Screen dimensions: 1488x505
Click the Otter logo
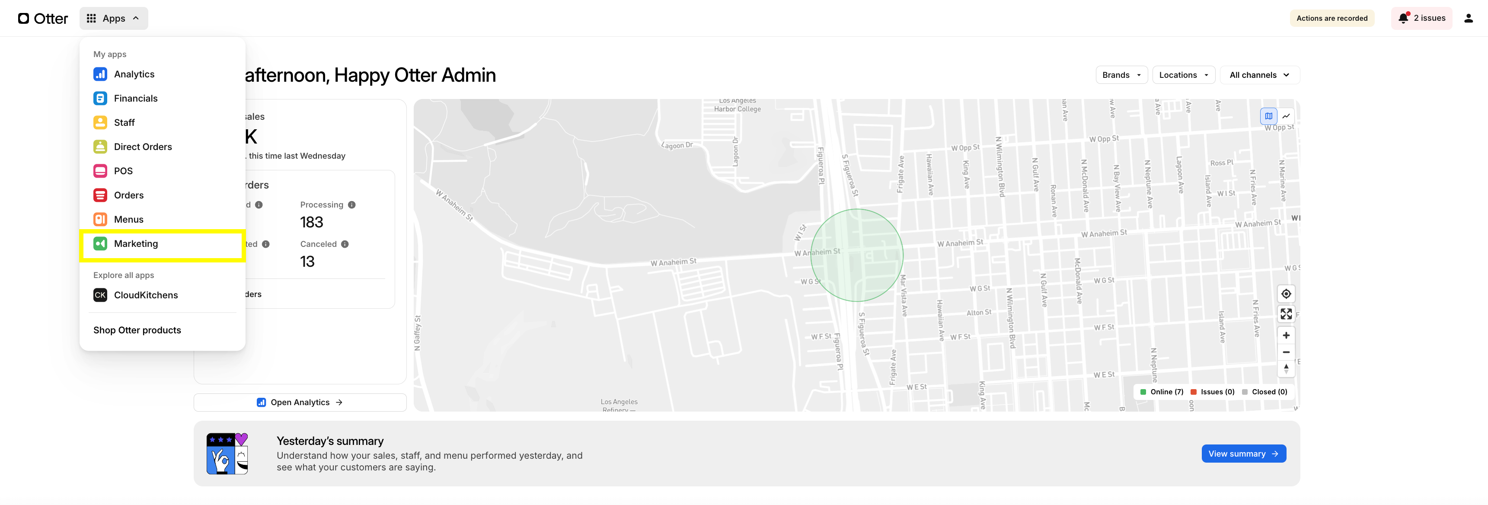coord(43,19)
